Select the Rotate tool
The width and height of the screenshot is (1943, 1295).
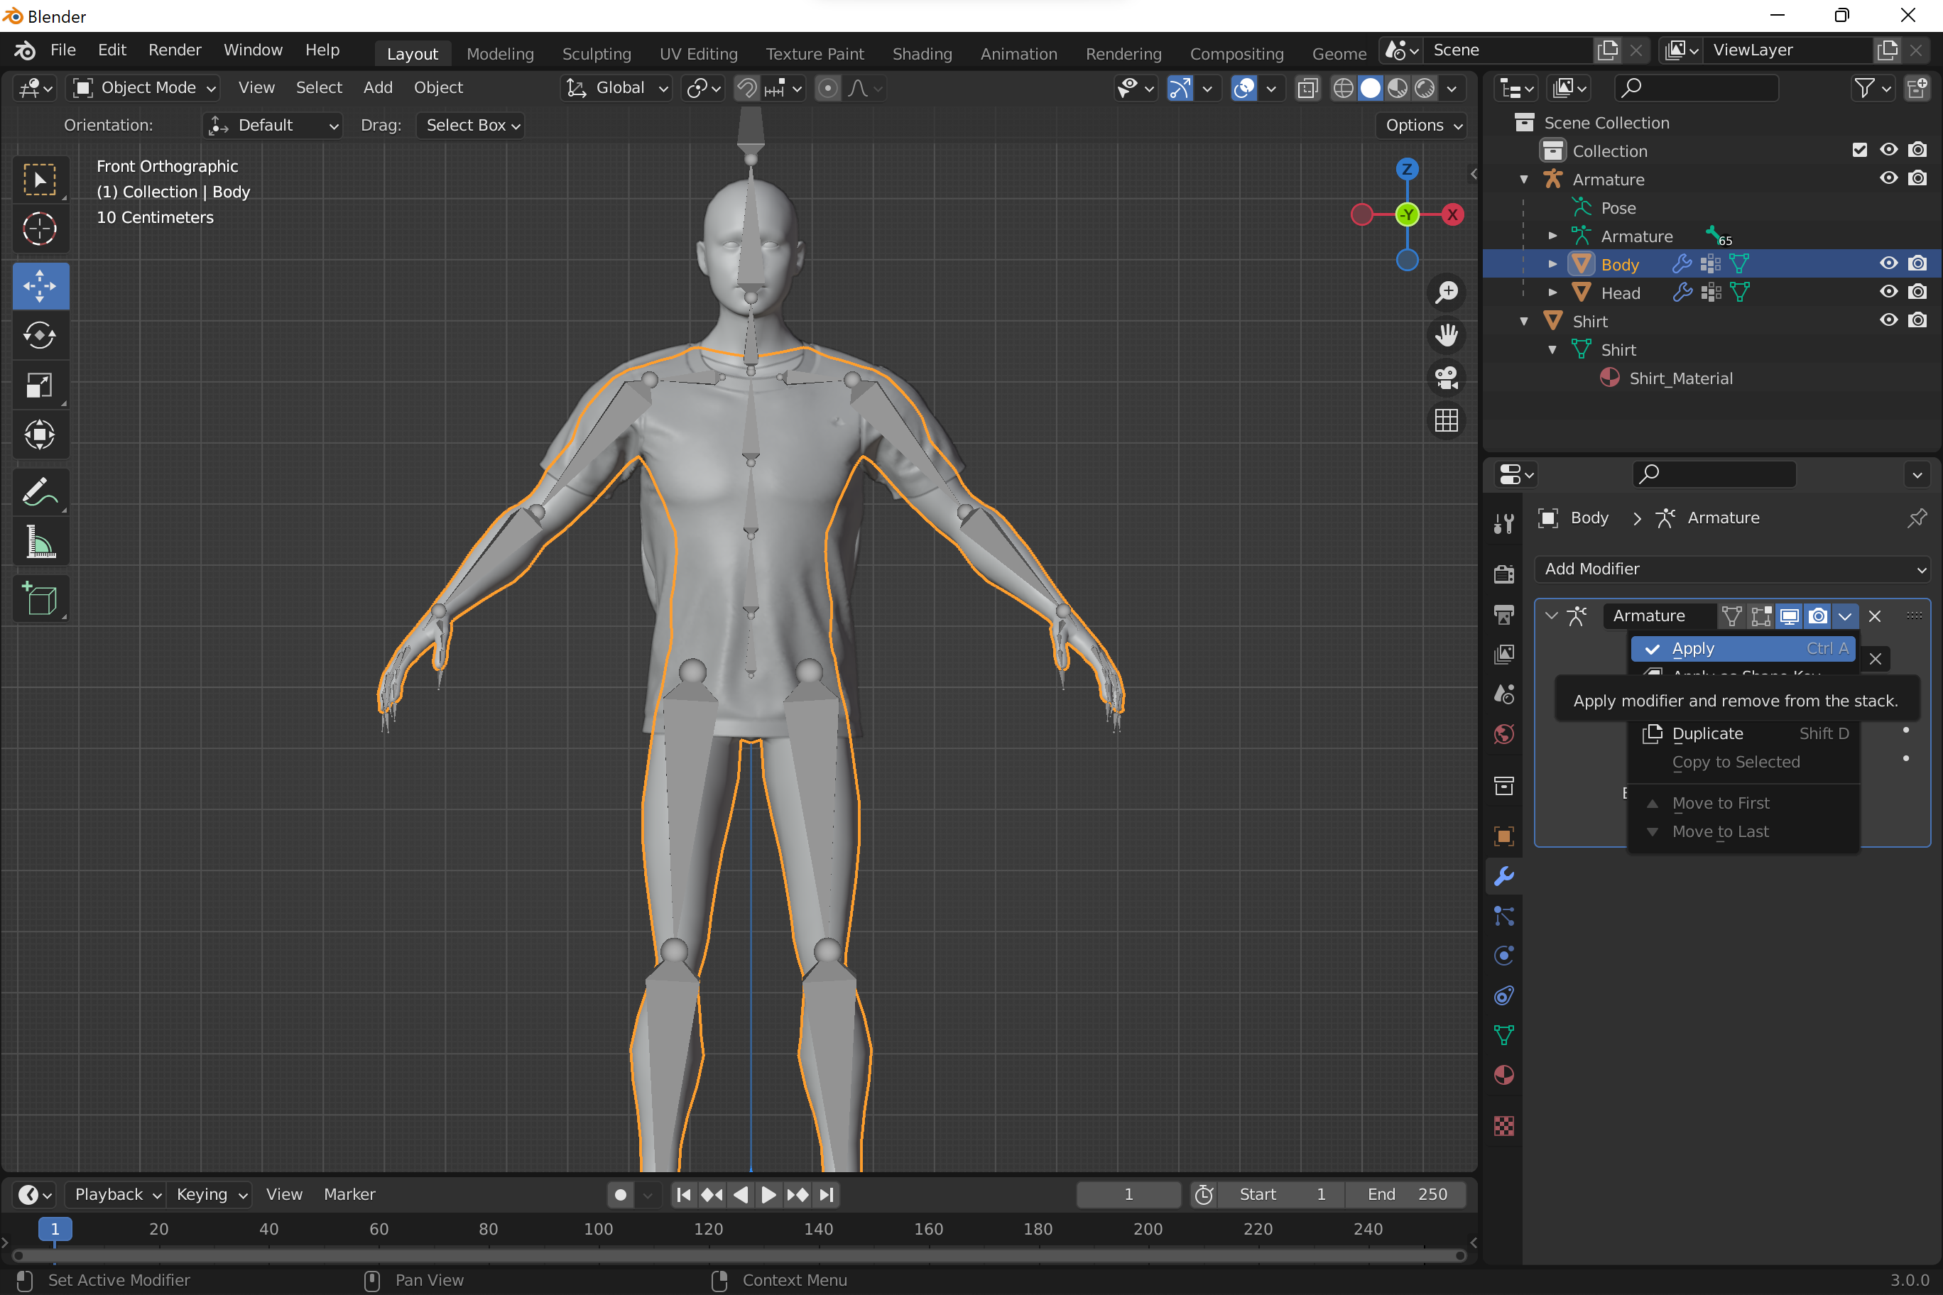coord(40,335)
